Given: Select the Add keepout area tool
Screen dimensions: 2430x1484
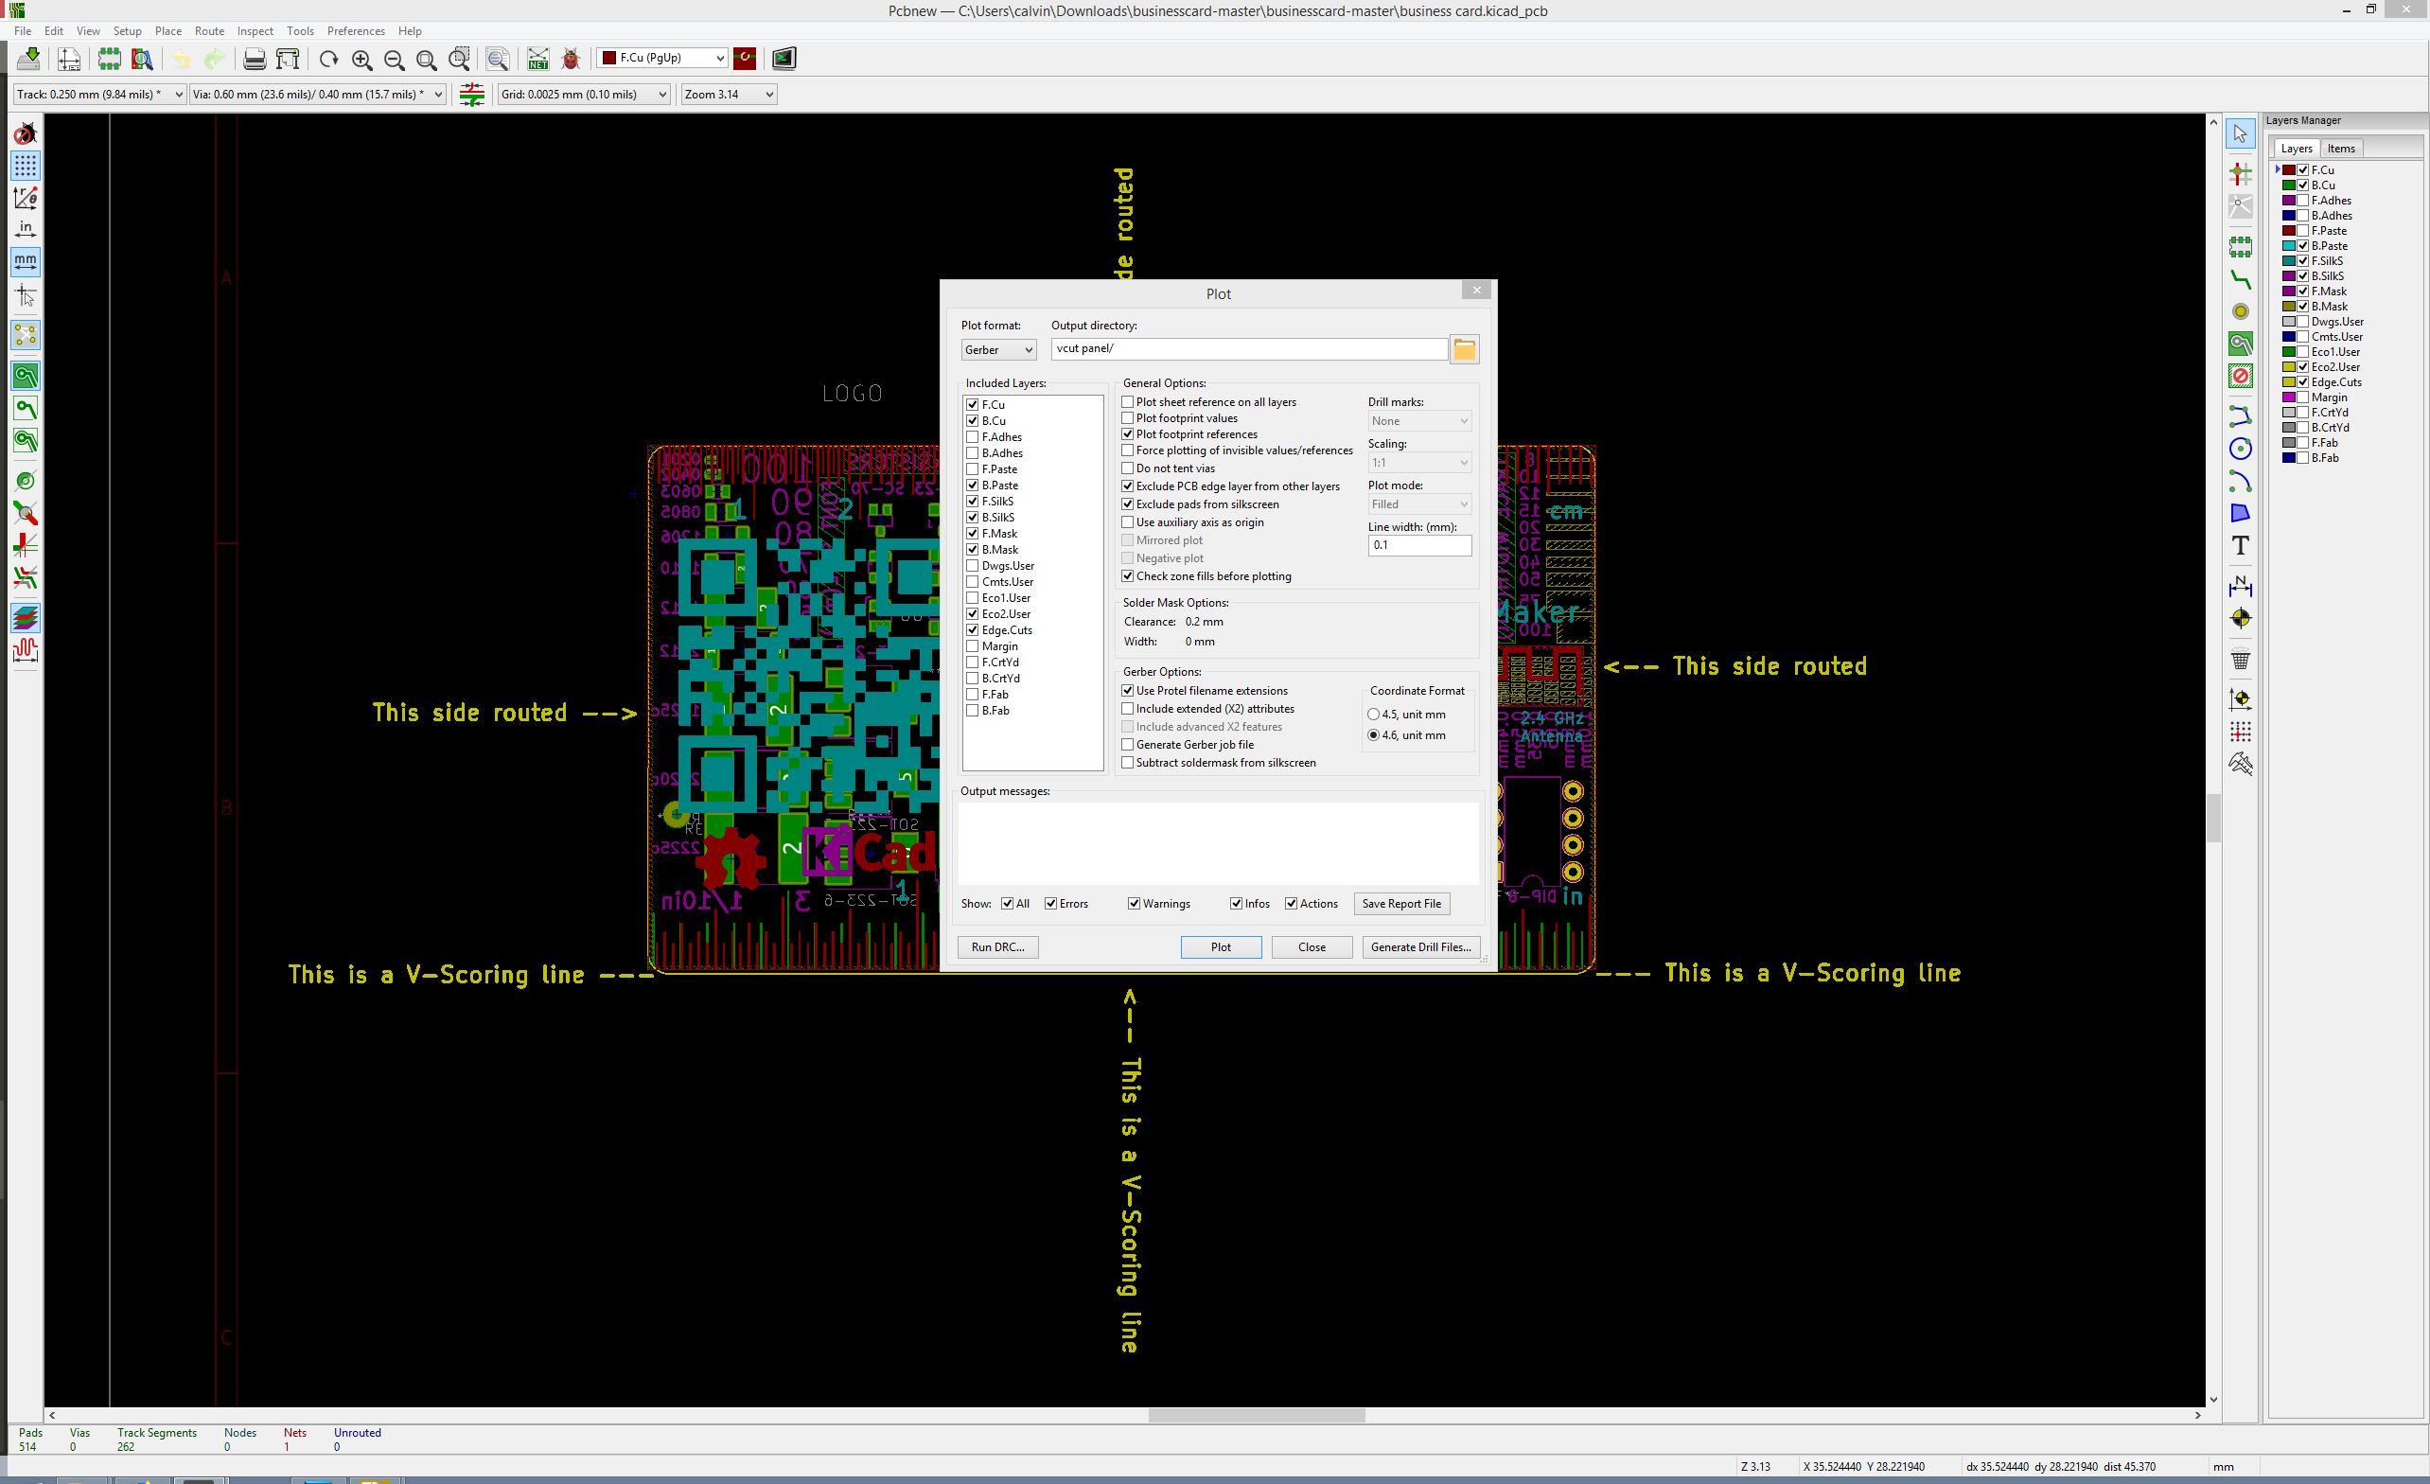Looking at the screenshot, I should (2241, 376).
